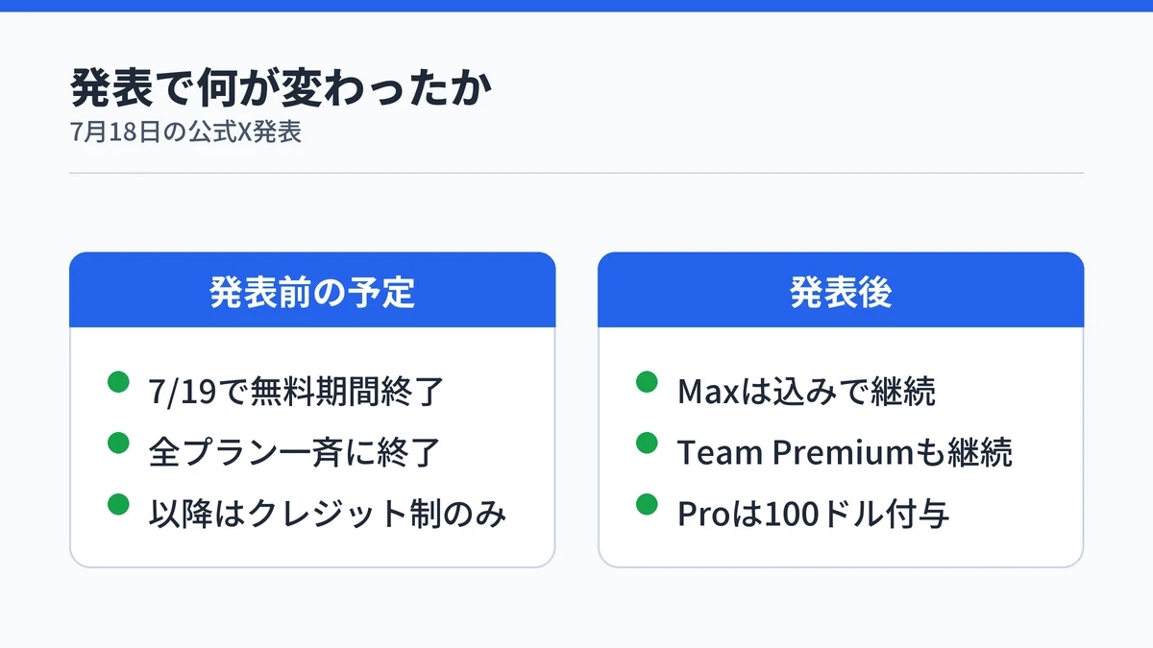The width and height of the screenshot is (1153, 648).
Task: Click the blue accent bar at top
Action: (576, 6)
